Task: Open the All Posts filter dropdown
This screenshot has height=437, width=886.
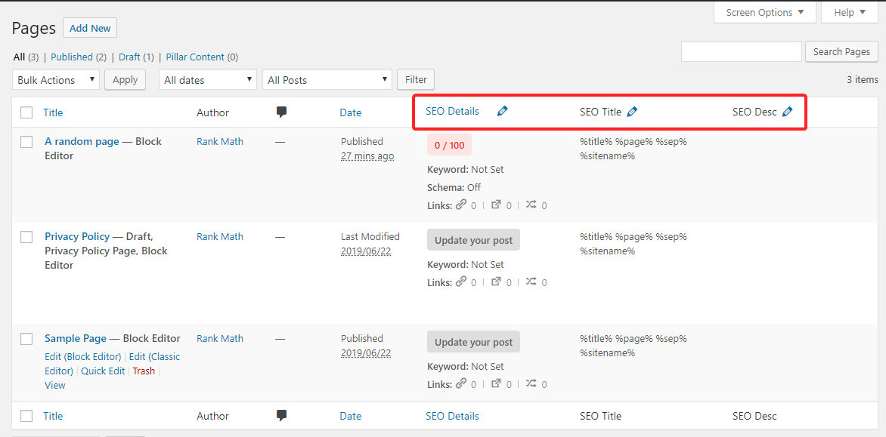Action: click(327, 80)
